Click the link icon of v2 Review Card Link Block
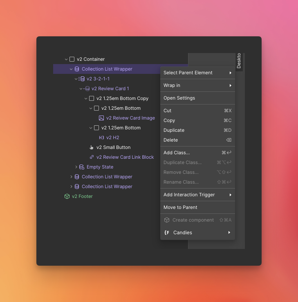The height and width of the screenshot is (302, 298). (x=92, y=157)
